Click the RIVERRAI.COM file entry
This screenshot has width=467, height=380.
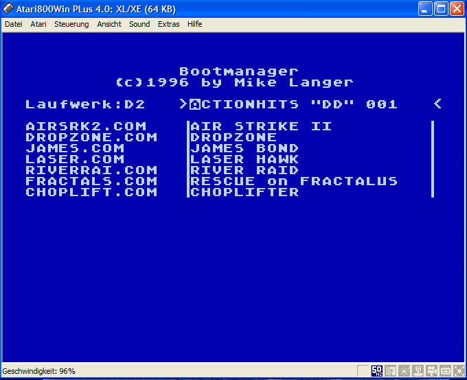pyautogui.click(x=91, y=170)
